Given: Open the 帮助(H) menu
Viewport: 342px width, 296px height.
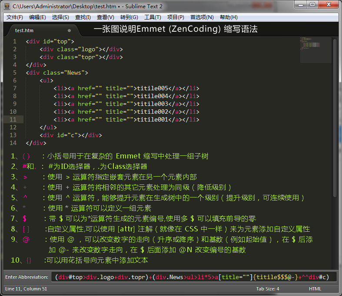Looking at the screenshot, I should (229, 17).
